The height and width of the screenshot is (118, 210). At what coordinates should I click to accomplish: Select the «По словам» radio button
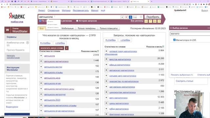coord(40,21)
